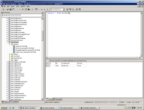This screenshot has width=144, height=110.
Task: Close the Object Browser pane
Action: [x=42, y=12]
